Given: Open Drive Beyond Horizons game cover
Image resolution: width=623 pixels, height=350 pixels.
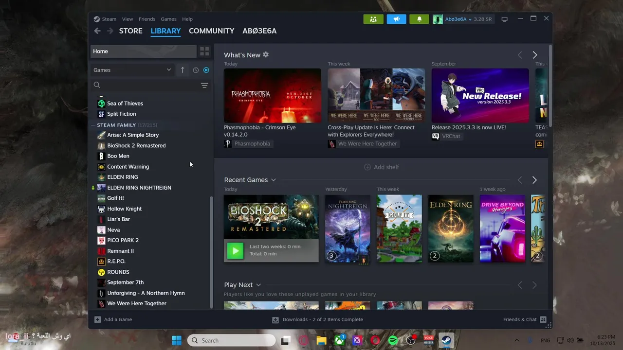Looking at the screenshot, I should click(x=502, y=228).
